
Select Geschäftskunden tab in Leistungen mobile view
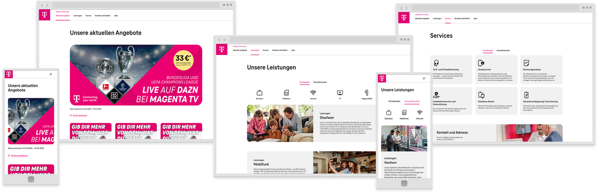412,101
